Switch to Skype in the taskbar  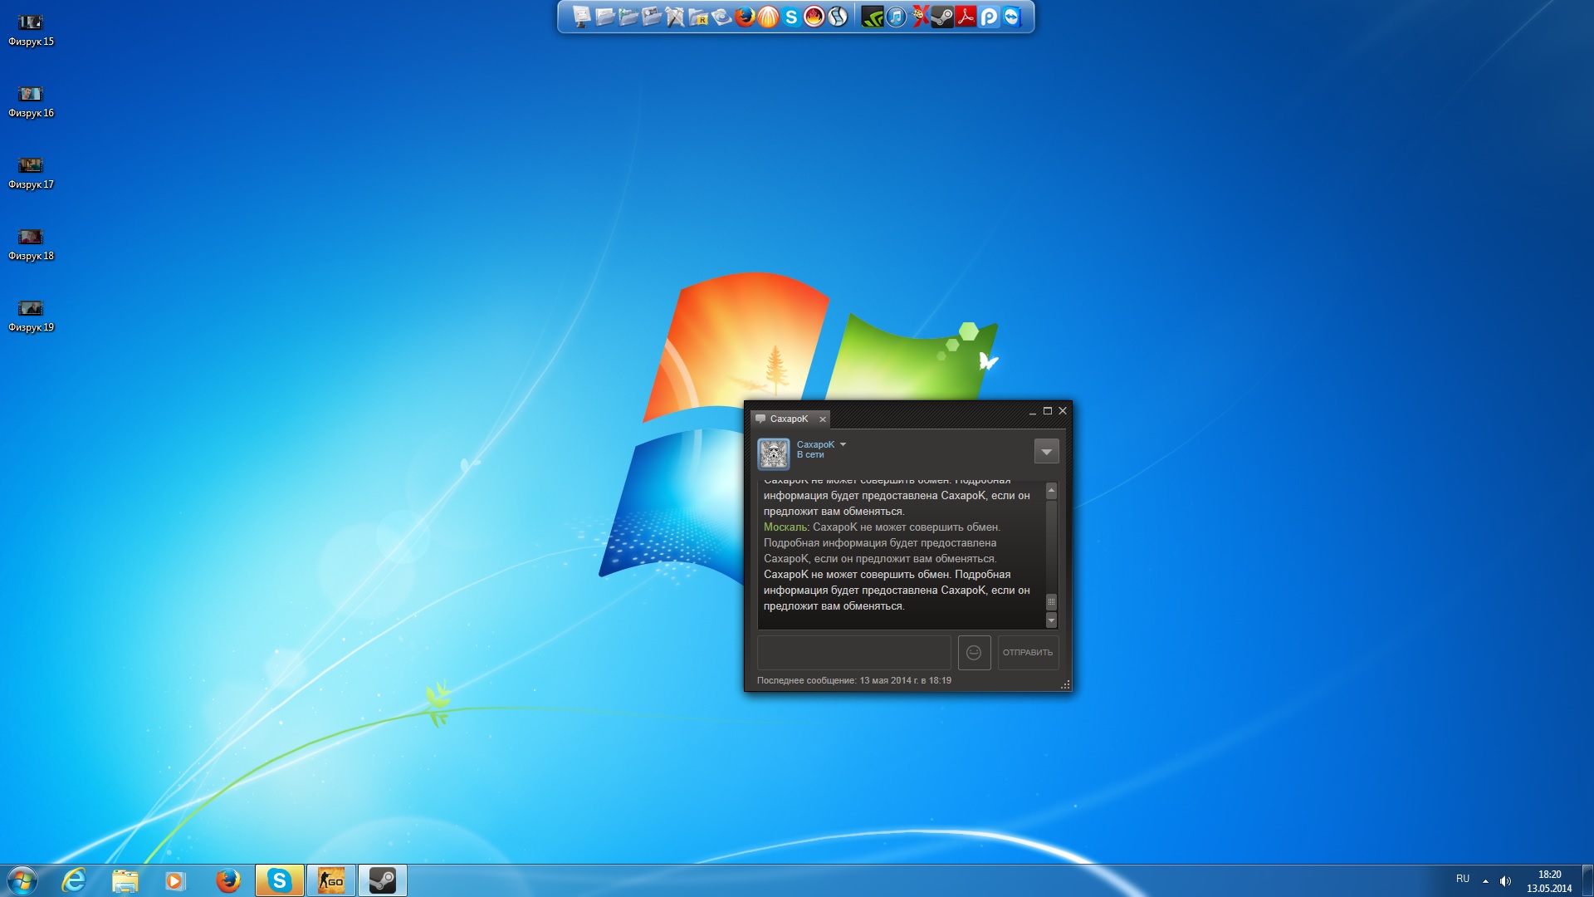click(x=279, y=880)
